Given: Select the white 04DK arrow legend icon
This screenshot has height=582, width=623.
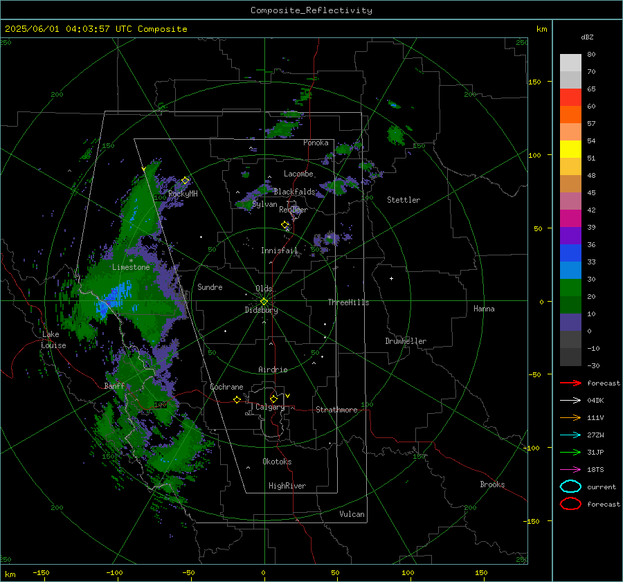Looking at the screenshot, I should pos(570,400).
